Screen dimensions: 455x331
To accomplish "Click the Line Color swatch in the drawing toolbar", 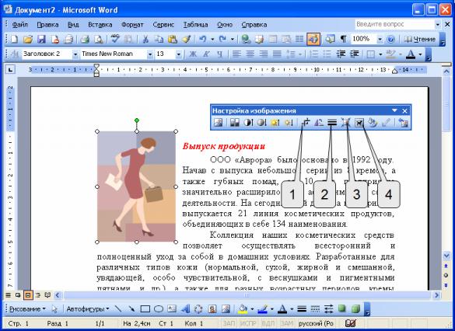I will tap(262, 309).
